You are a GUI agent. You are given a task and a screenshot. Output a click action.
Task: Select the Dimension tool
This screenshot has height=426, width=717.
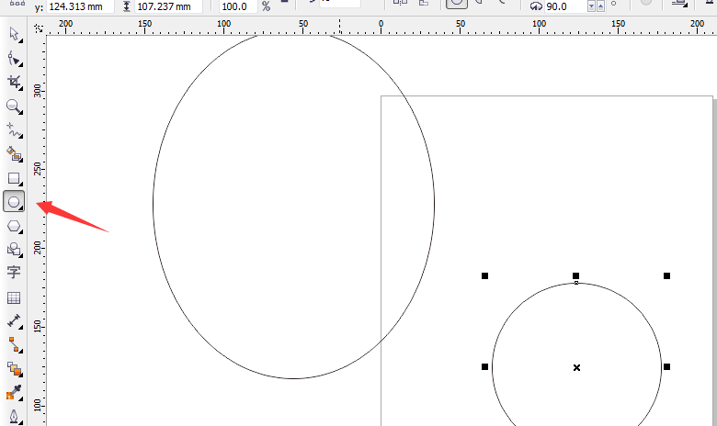click(14, 321)
